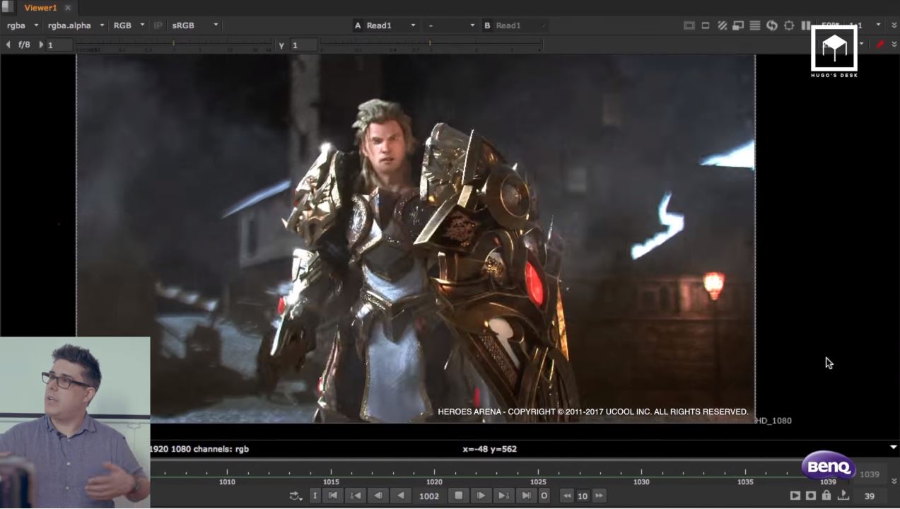Click the red paint stroke icon
900x509 pixels.
click(880, 45)
